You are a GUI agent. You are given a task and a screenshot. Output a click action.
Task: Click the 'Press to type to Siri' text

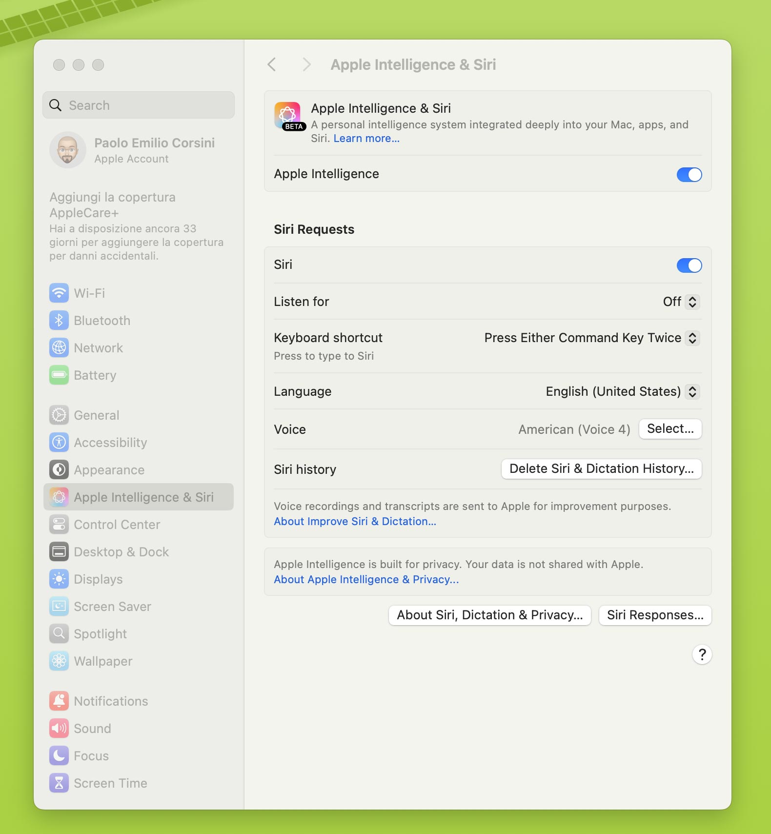[x=324, y=356]
